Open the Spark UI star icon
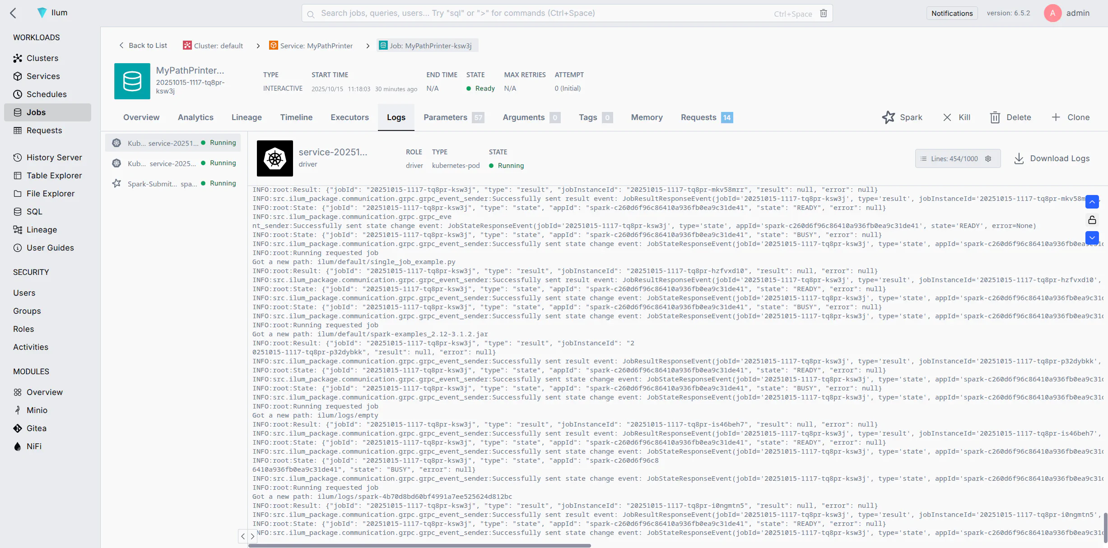The width and height of the screenshot is (1108, 548). (x=888, y=117)
